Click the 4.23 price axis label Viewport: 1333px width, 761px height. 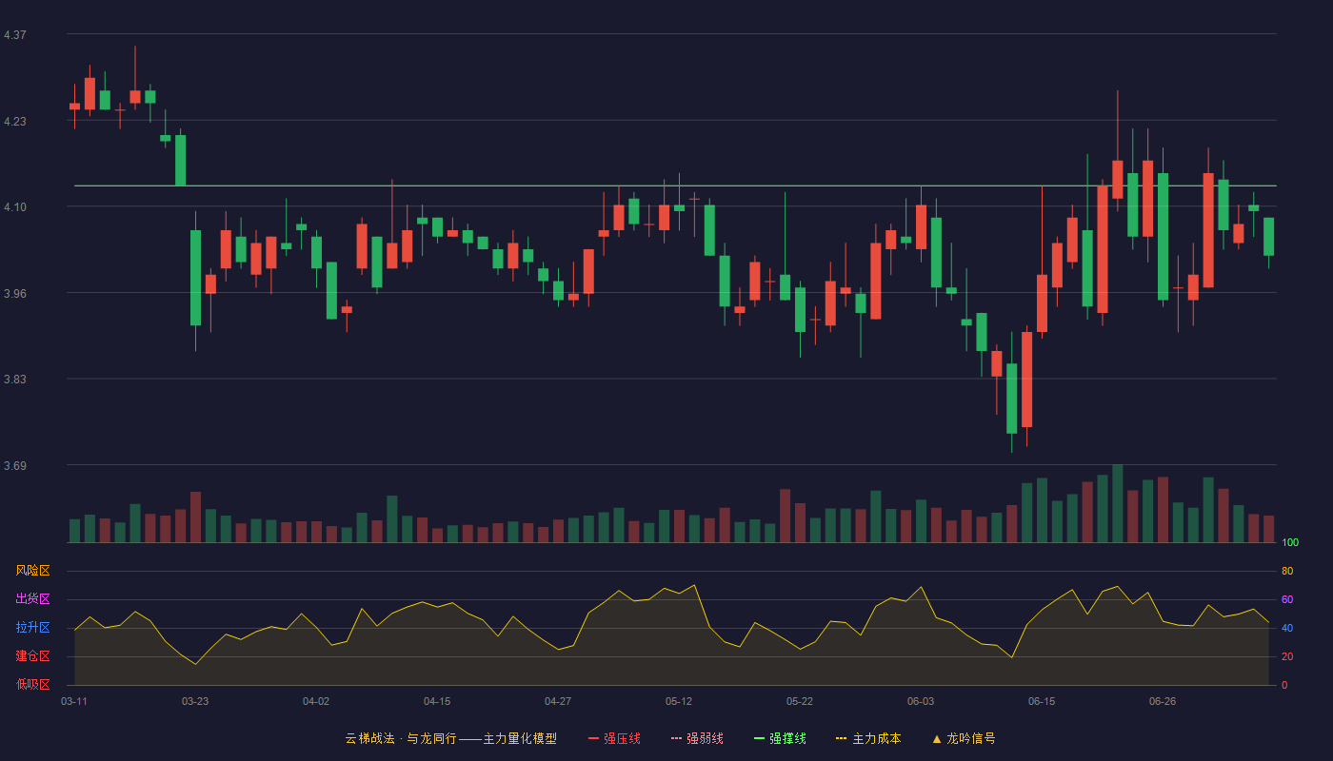pyautogui.click(x=15, y=122)
